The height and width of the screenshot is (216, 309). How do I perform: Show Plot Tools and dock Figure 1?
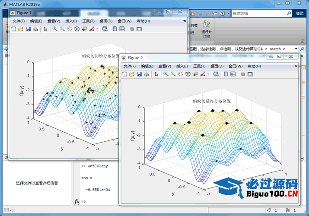(x=139, y=29)
